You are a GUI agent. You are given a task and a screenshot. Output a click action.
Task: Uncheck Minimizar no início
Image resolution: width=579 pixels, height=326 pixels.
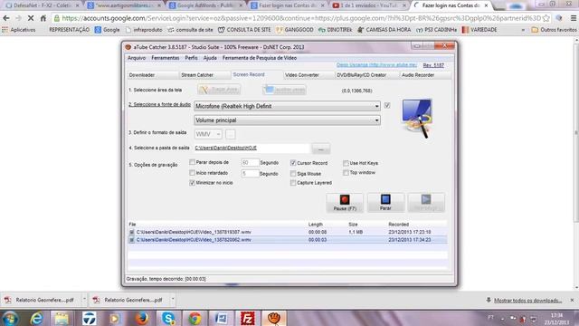pos(192,183)
